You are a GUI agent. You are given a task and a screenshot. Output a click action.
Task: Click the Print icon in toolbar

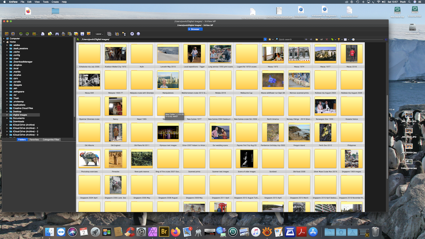(63, 34)
